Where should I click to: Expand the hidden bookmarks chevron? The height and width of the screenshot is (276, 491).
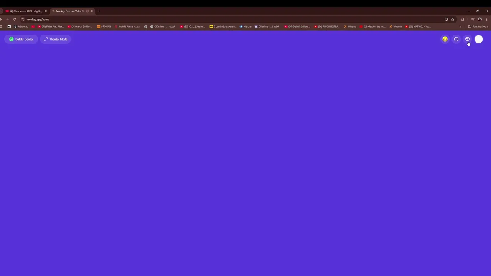(460, 26)
